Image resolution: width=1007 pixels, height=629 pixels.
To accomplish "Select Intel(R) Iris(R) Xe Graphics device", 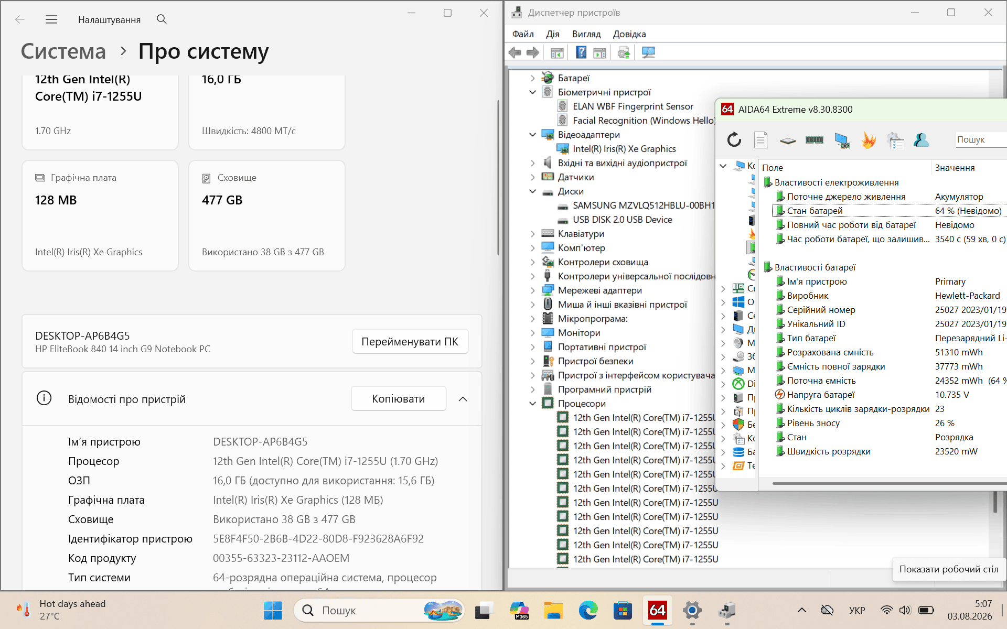I will coord(624,149).
